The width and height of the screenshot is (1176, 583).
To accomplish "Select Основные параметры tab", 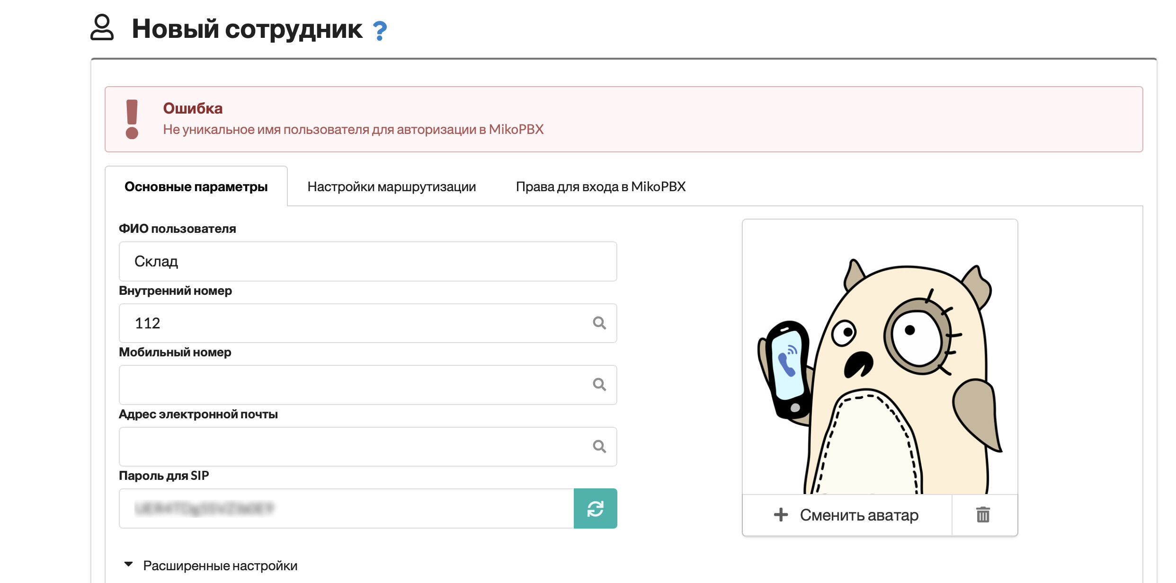I will [x=196, y=187].
